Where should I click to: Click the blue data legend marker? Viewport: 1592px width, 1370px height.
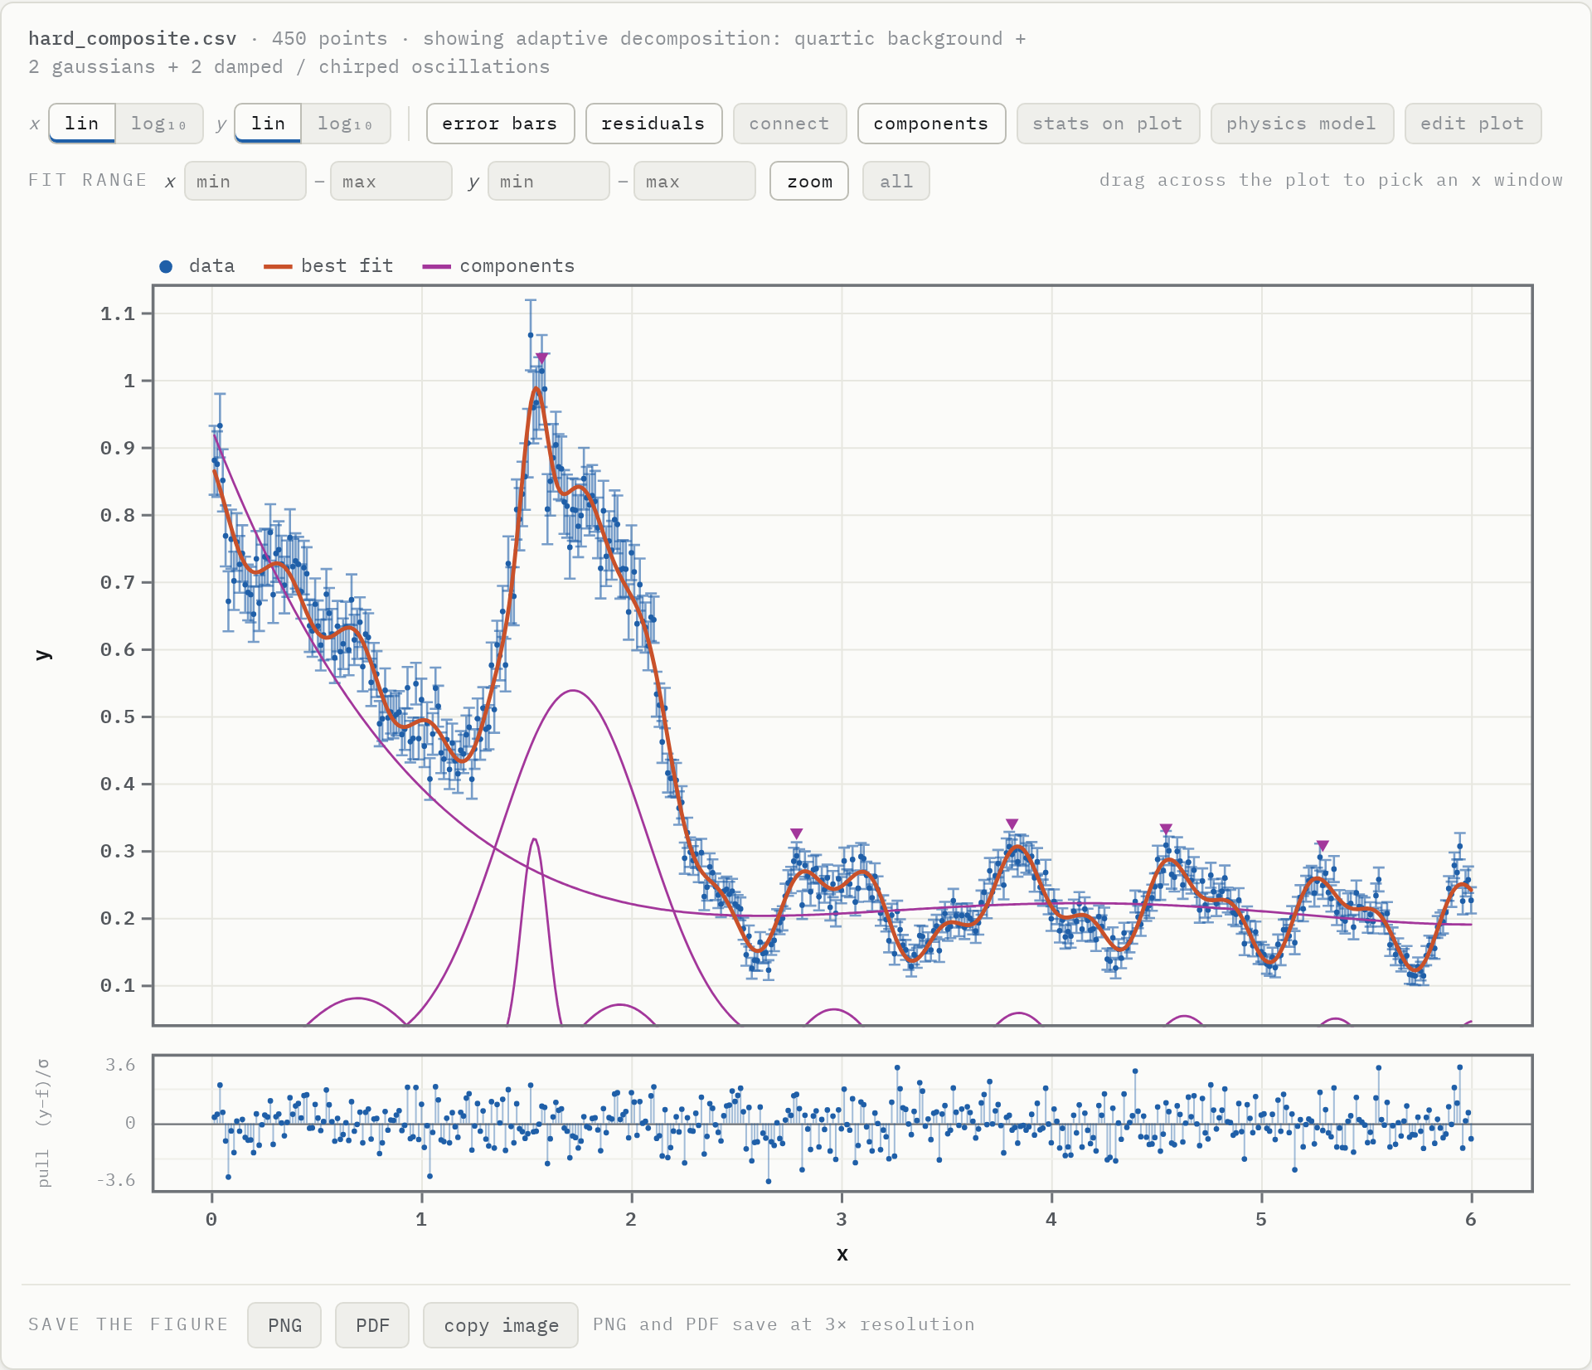[166, 266]
